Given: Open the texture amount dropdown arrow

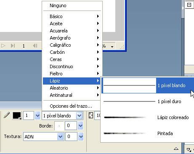Looking at the screenshot, I should point(81,136).
